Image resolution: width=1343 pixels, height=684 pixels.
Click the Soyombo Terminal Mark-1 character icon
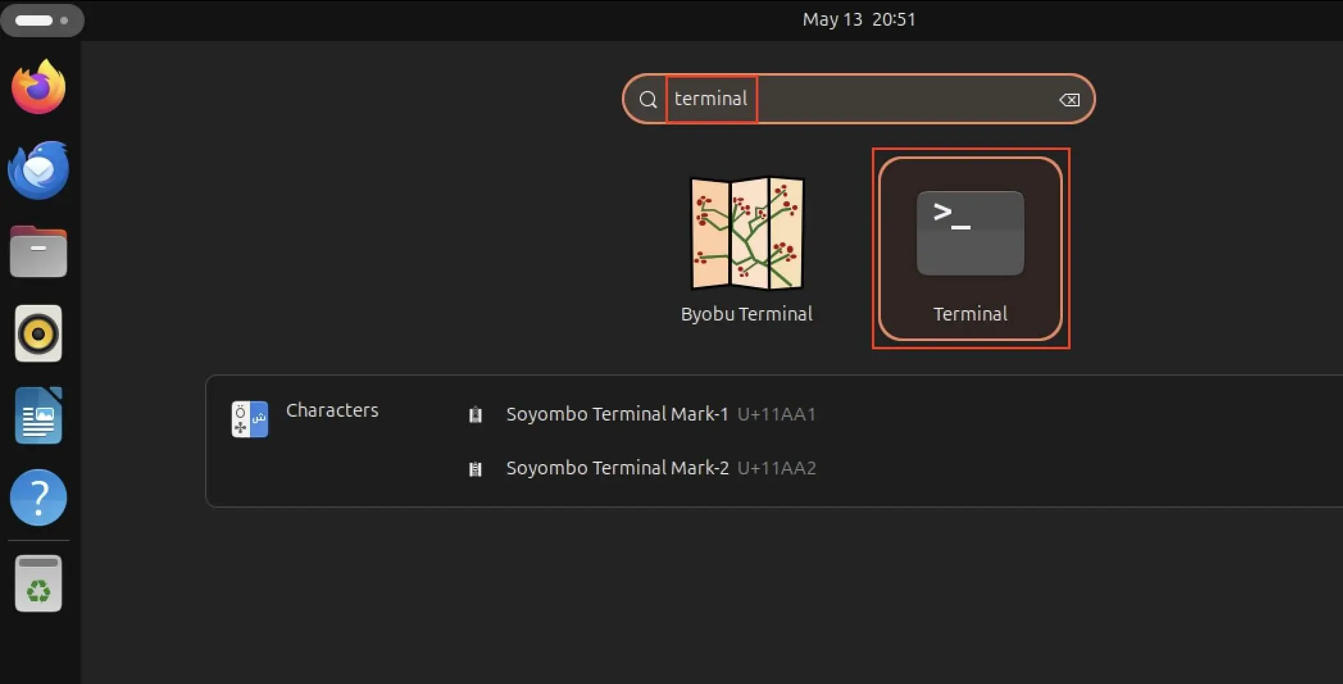tap(475, 414)
